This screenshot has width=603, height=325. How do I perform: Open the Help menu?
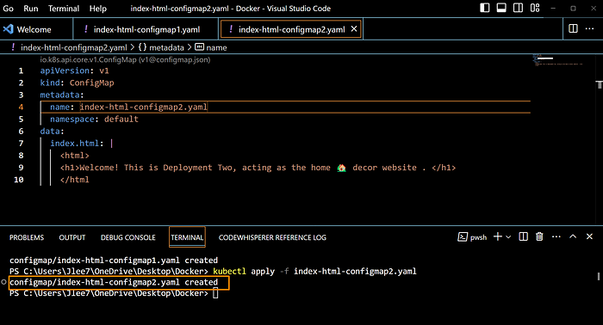click(x=97, y=9)
